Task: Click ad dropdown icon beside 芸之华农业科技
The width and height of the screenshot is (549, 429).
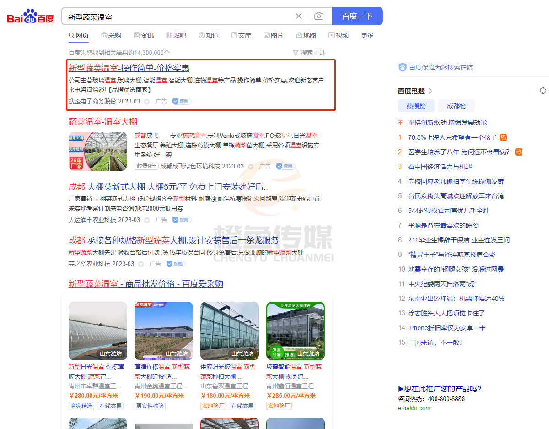Action: [x=141, y=264]
